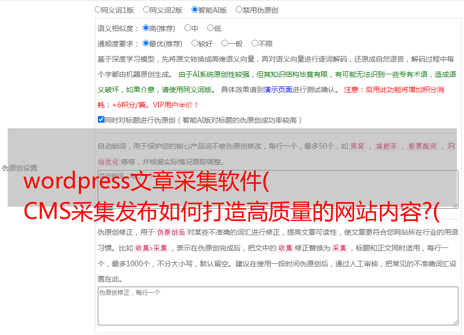
Task: Grab the 伪原创修正 text area resize handle
Action: 455,323
